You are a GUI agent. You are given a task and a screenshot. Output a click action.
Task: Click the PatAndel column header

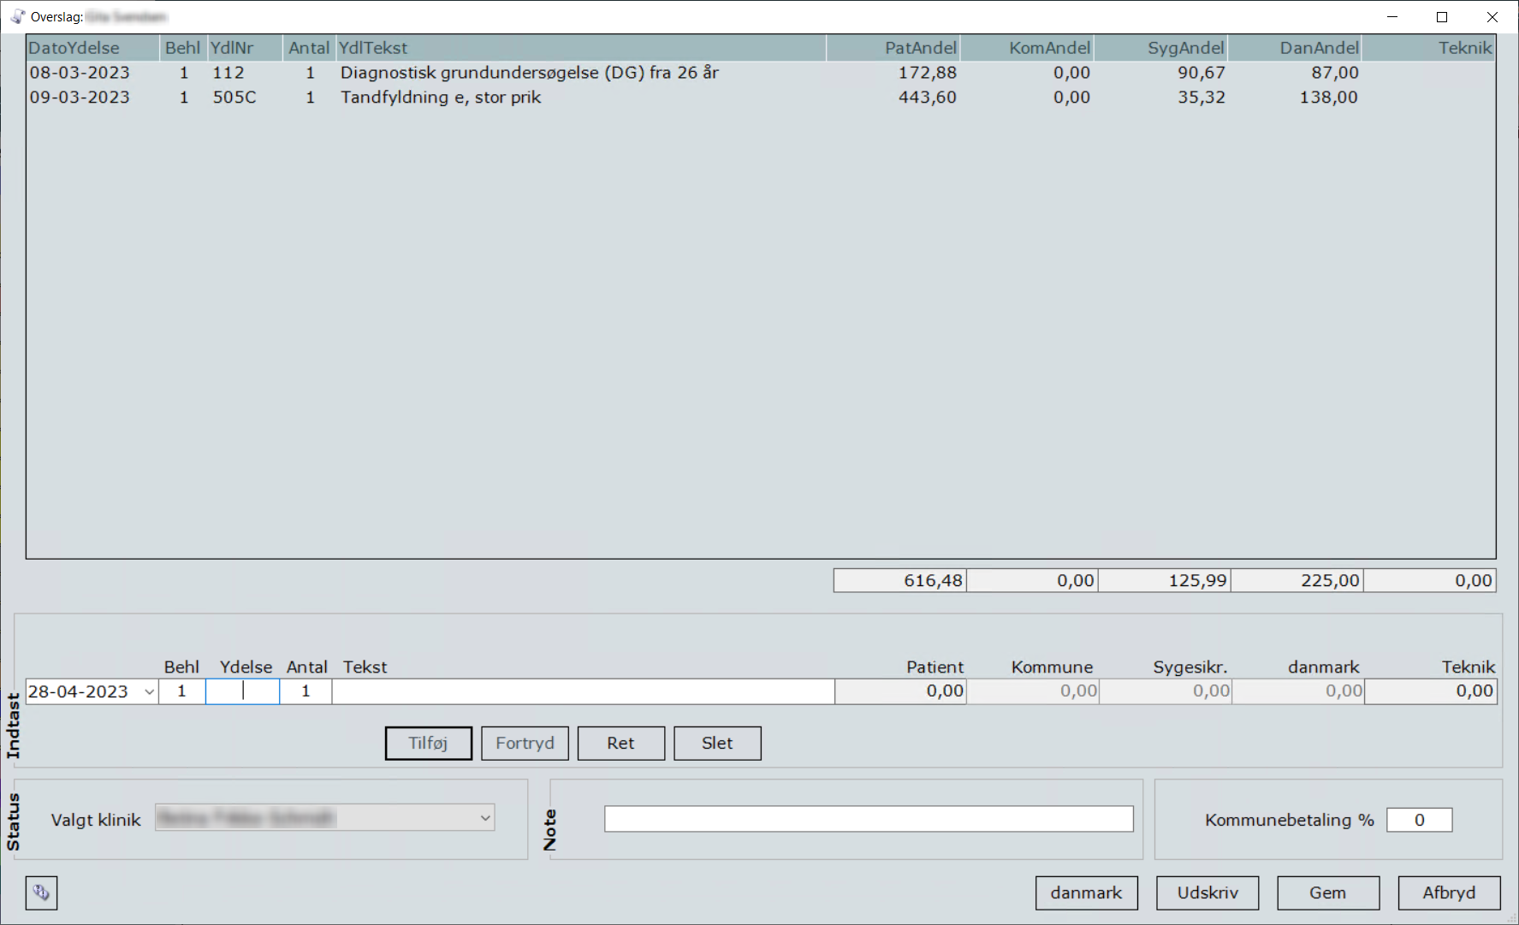coord(893,48)
